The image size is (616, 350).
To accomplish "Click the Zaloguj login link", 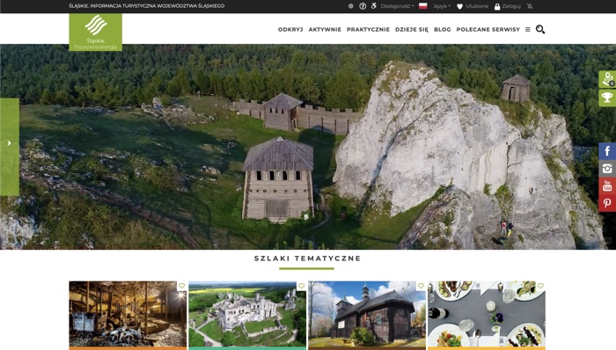I will click(x=507, y=6).
